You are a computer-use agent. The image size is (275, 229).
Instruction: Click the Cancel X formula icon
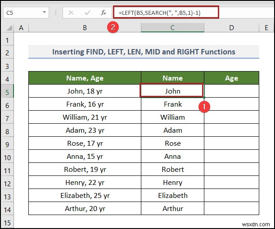(71, 13)
